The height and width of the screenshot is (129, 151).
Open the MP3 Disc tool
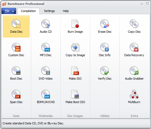tap(46, 50)
